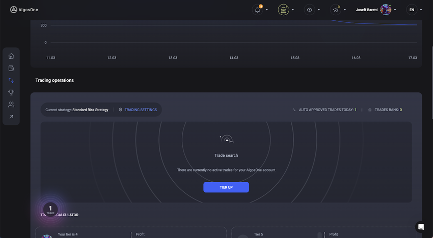Open the live chat widget
The height and width of the screenshot is (238, 433).
coord(420,226)
